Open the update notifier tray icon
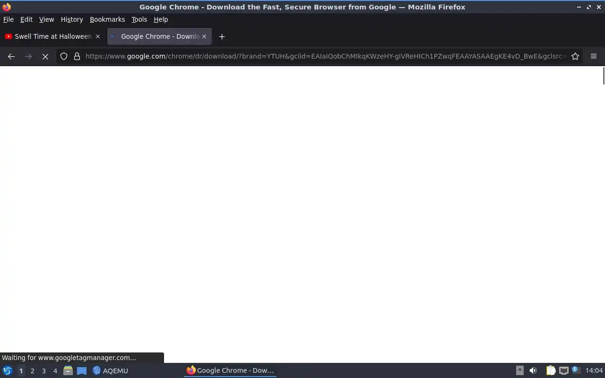 click(575, 370)
